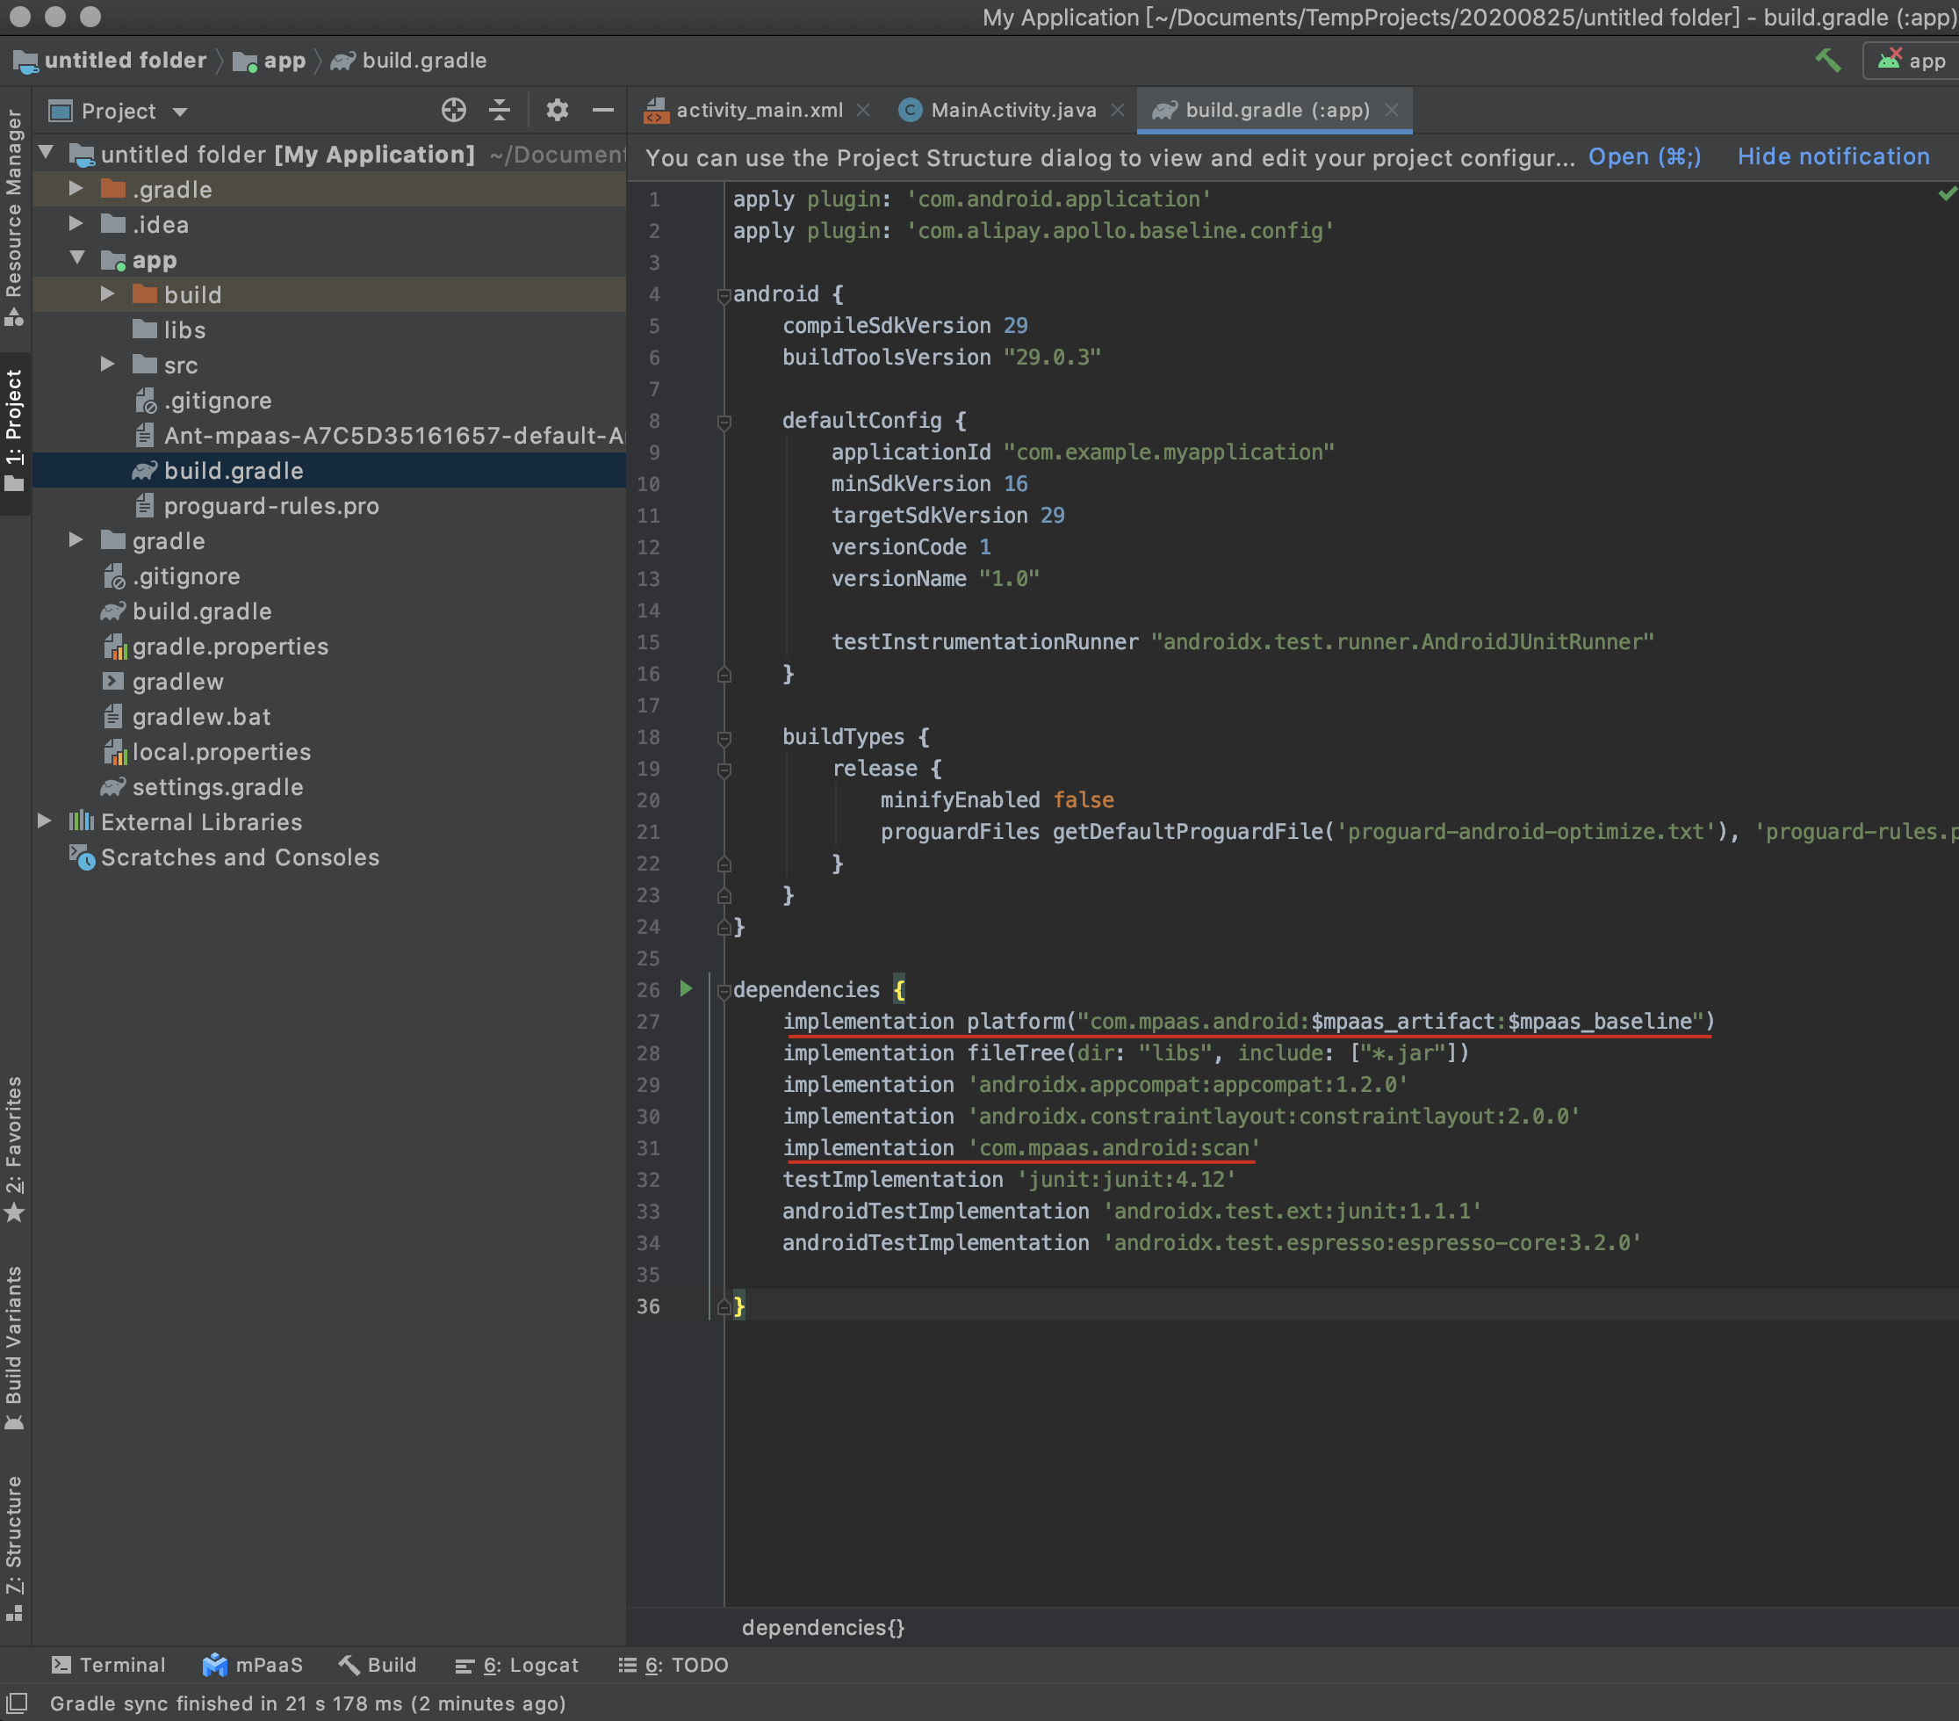Image resolution: width=1959 pixels, height=1721 pixels.
Task: Switch to the MainActivity.java tab
Action: (x=1012, y=111)
